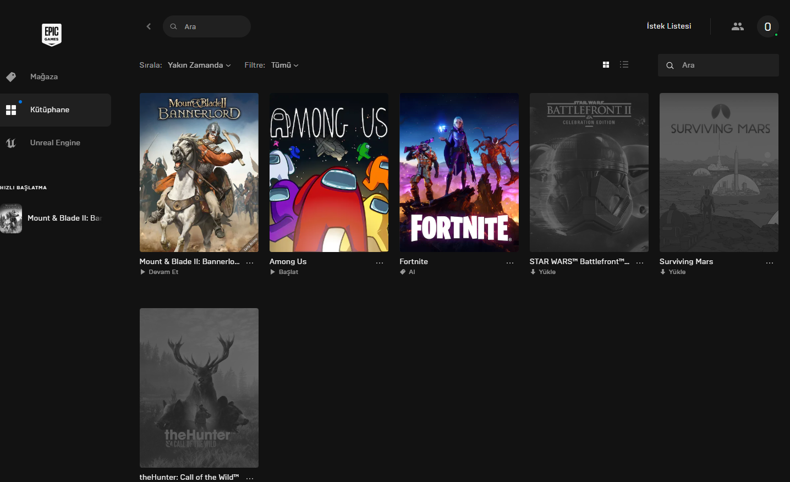Image resolution: width=790 pixels, height=482 pixels.
Task: Click the magnifier in top search bar
Action: point(173,26)
